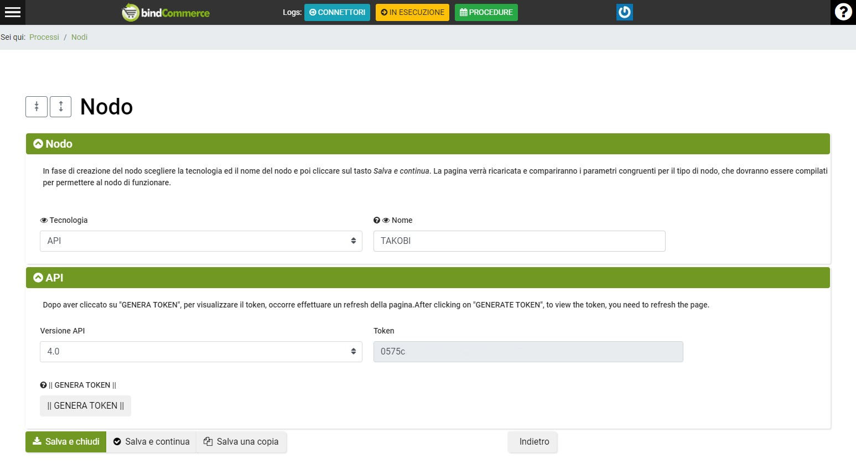
Task: Toggle eye icon next to Nome
Action: point(386,220)
